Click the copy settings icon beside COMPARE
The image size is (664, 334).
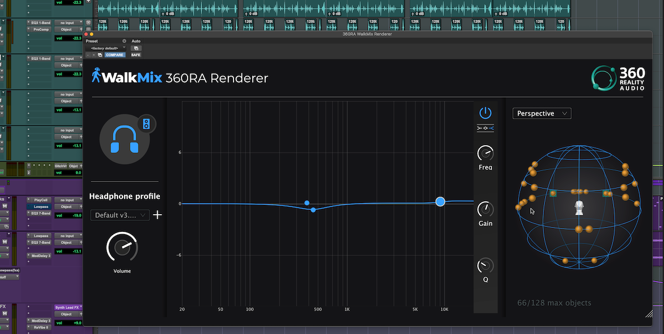tap(100, 55)
